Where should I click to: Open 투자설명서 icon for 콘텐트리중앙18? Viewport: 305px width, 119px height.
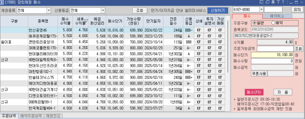(x=210, y=42)
